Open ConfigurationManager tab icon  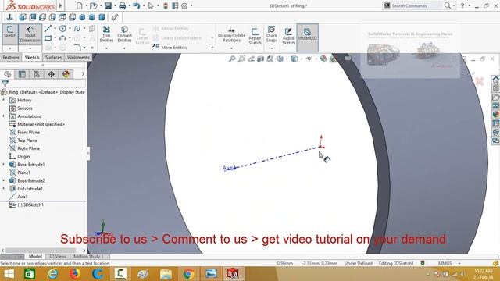pos(37,74)
